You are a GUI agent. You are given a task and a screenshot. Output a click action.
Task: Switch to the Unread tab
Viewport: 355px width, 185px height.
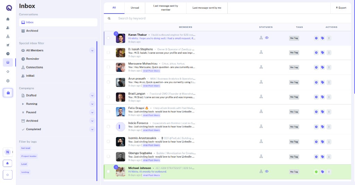tap(135, 8)
